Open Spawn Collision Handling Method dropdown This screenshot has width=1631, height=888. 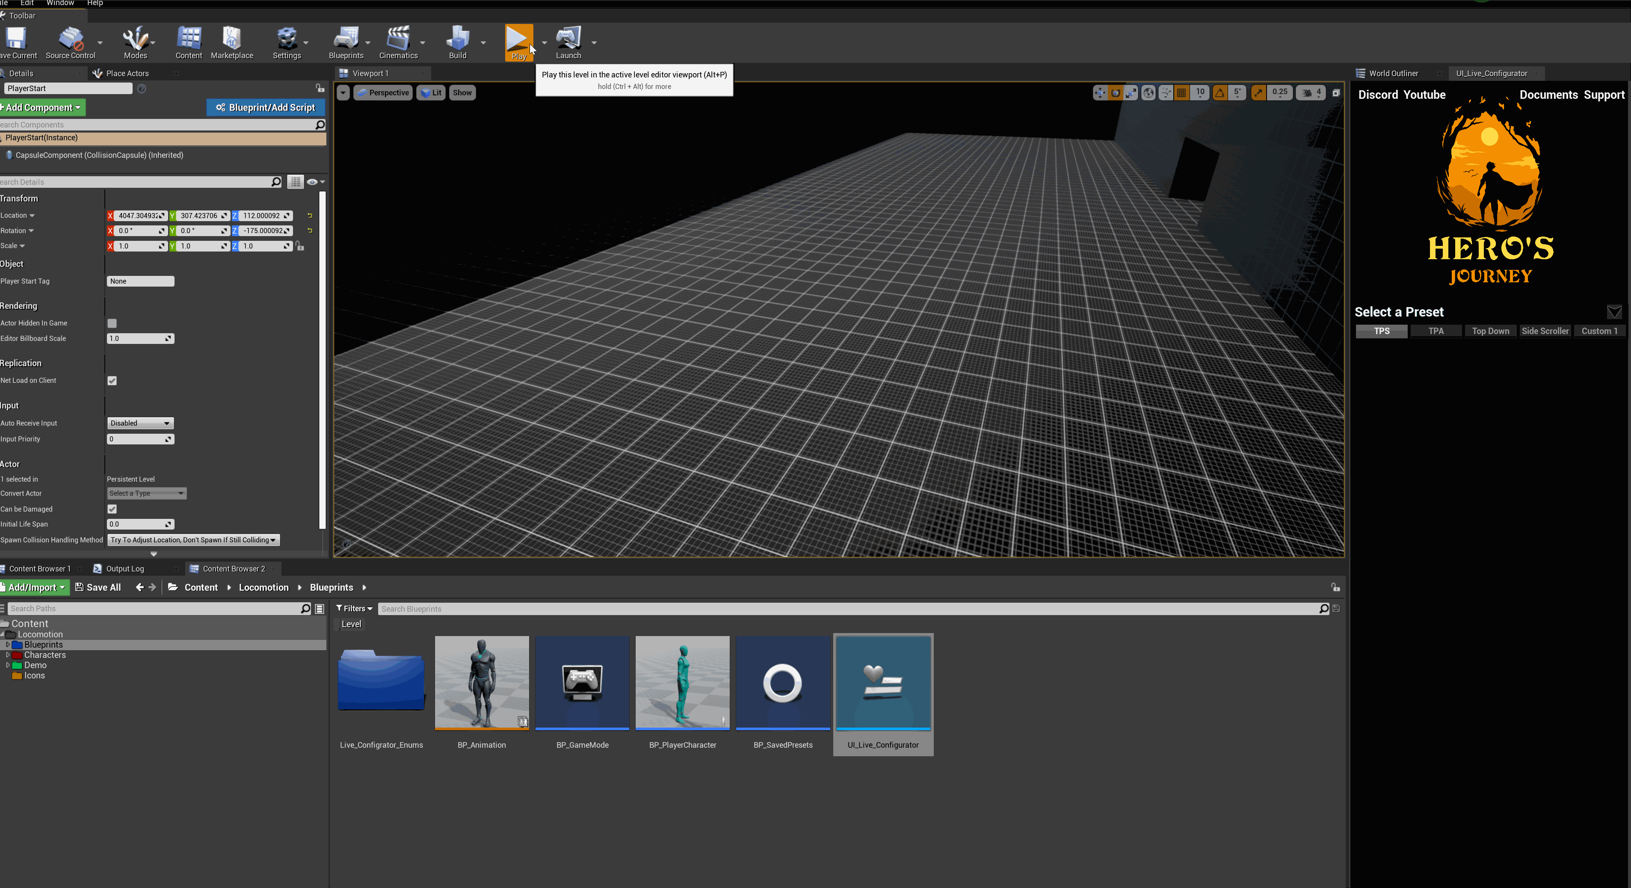[x=193, y=541]
